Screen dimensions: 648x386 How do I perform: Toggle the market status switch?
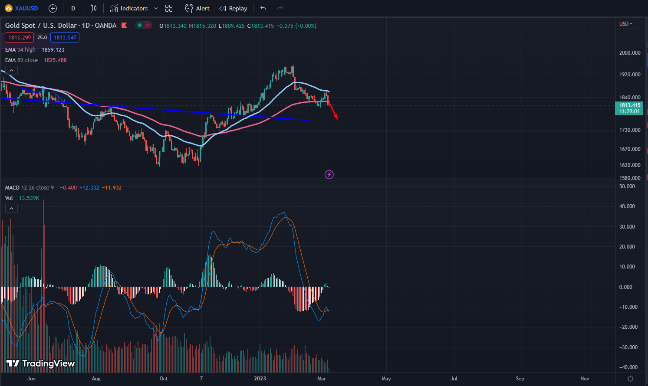143,25
